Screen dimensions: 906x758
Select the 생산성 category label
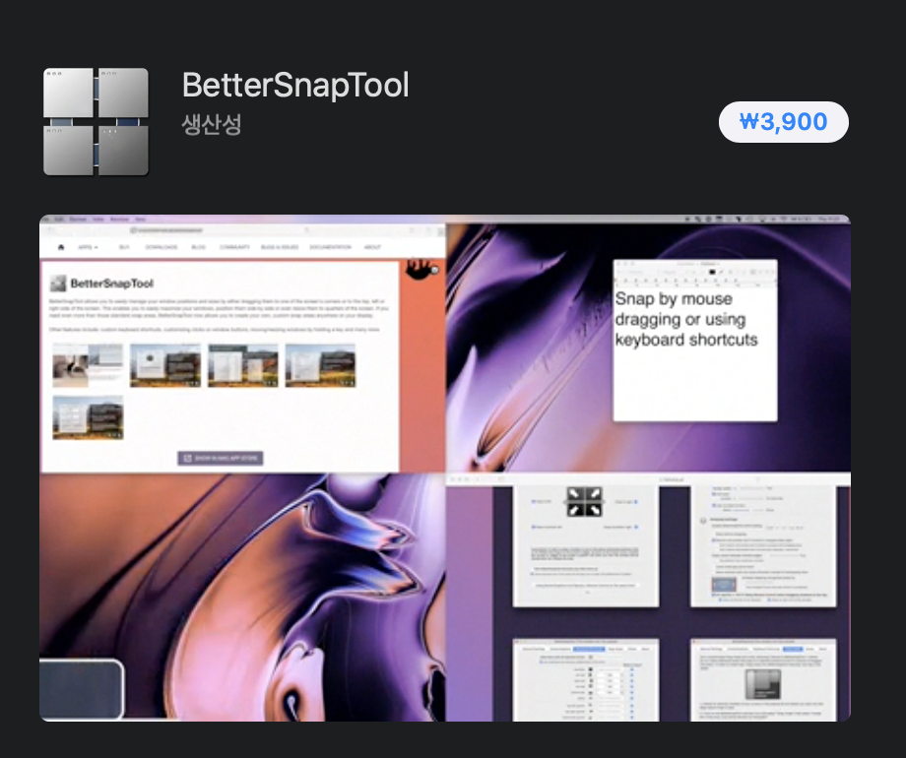pyautogui.click(x=212, y=124)
